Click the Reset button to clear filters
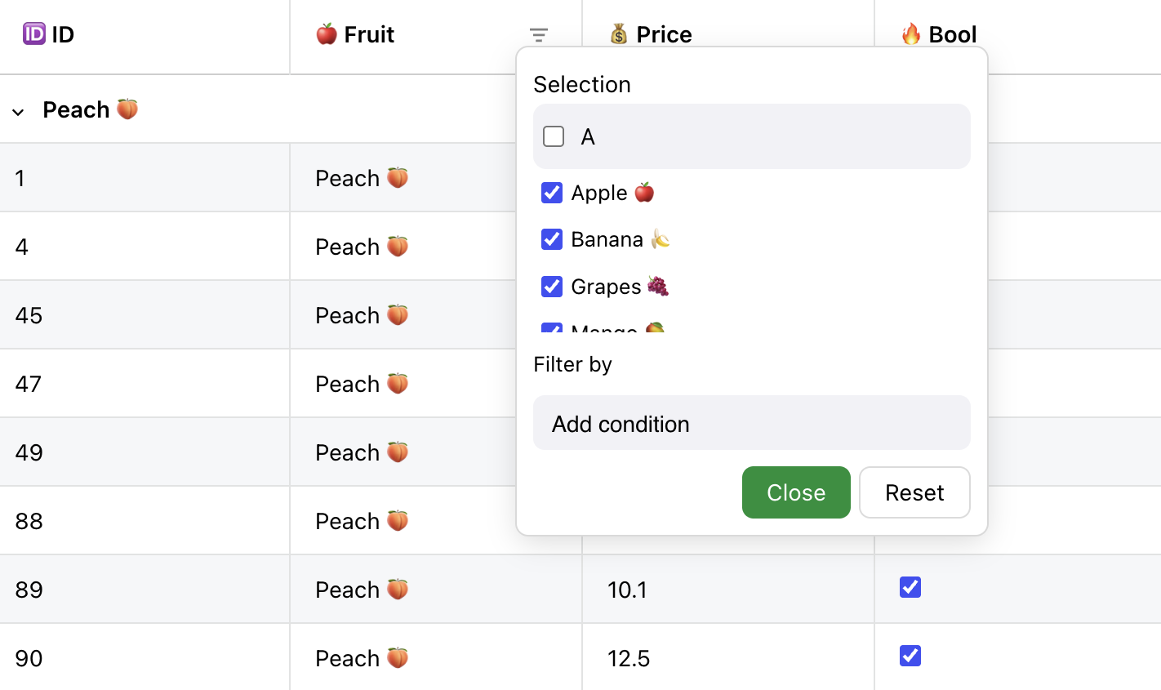The height and width of the screenshot is (690, 1161). 914,492
